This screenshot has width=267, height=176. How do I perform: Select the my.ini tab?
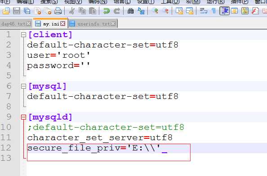click(51, 24)
